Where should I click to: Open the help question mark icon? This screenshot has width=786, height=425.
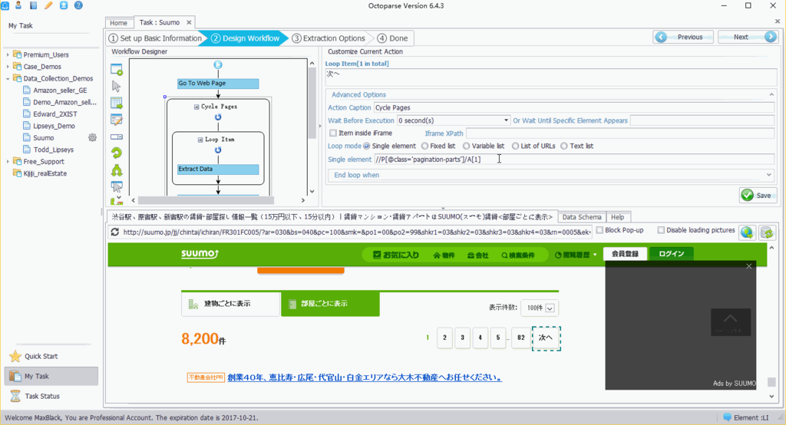point(79,5)
